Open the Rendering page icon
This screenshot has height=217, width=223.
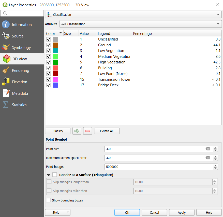[6, 71]
